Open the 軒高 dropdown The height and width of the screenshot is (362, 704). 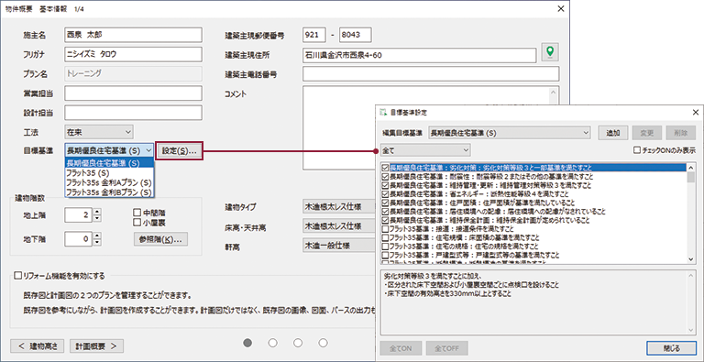[x=339, y=246]
